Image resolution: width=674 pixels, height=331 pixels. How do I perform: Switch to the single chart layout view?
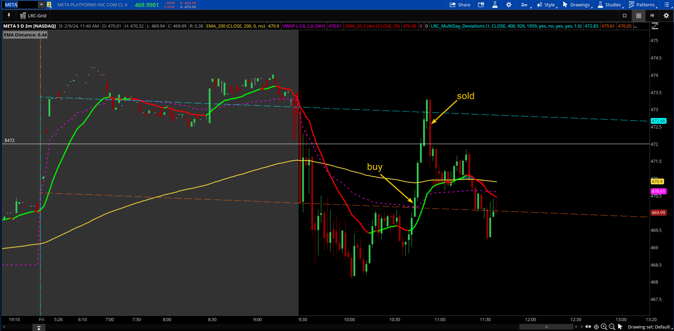[x=625, y=16]
